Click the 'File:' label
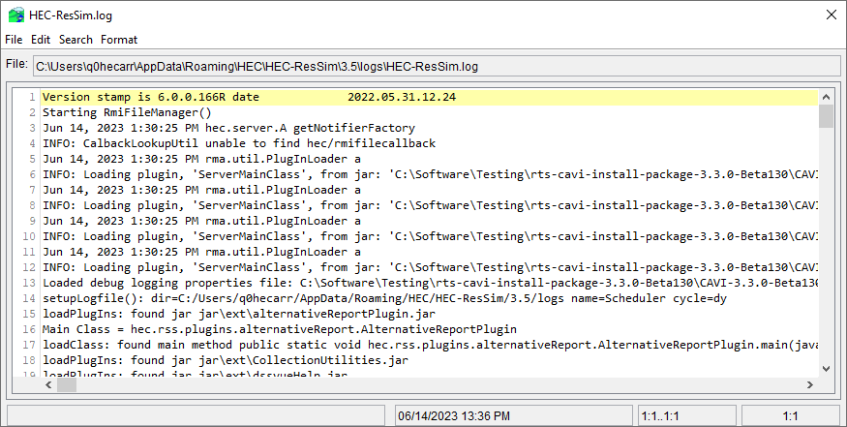 [16, 64]
